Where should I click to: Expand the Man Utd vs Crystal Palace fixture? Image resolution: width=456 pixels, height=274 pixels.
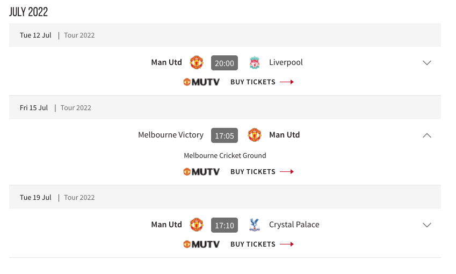[426, 225]
